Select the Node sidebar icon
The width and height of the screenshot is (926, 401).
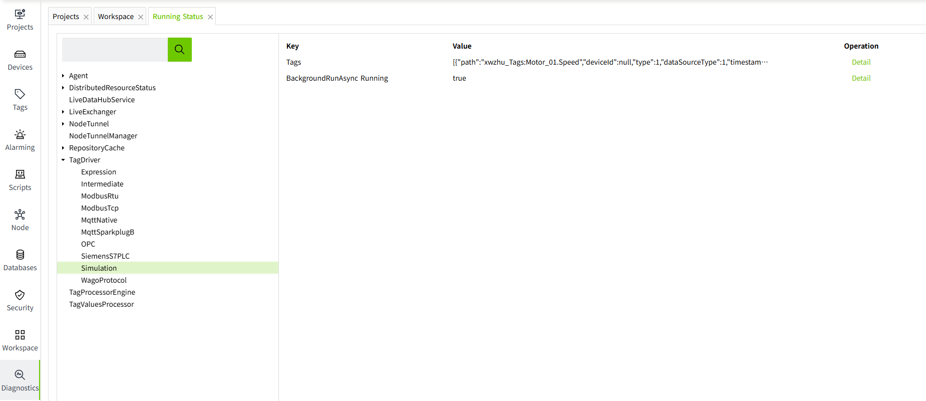click(20, 215)
